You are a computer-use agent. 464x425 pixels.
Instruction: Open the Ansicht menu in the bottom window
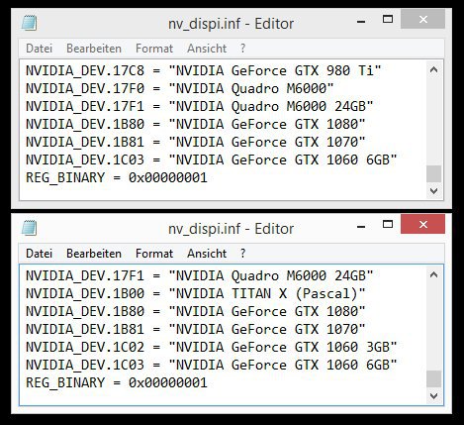pyautogui.click(x=207, y=254)
